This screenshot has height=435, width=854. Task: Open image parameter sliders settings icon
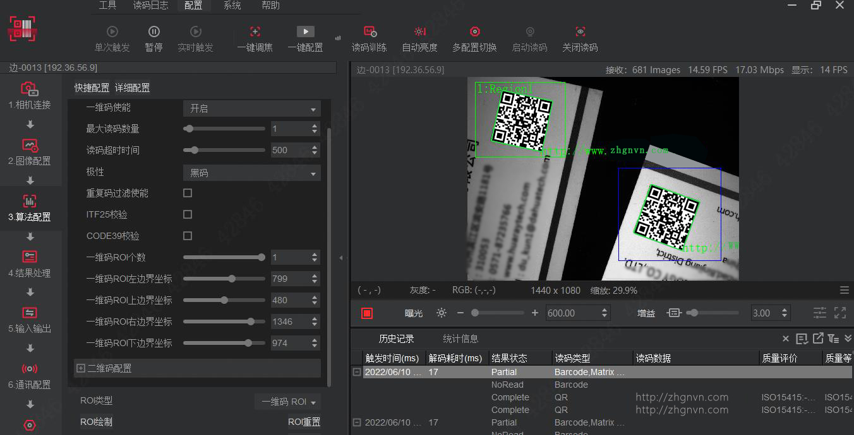tap(820, 313)
